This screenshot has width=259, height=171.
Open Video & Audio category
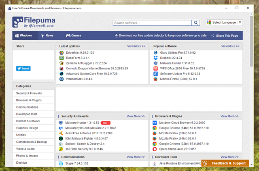[33, 149]
